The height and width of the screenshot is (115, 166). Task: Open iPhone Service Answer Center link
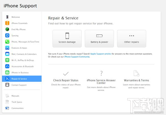coord(101,82)
